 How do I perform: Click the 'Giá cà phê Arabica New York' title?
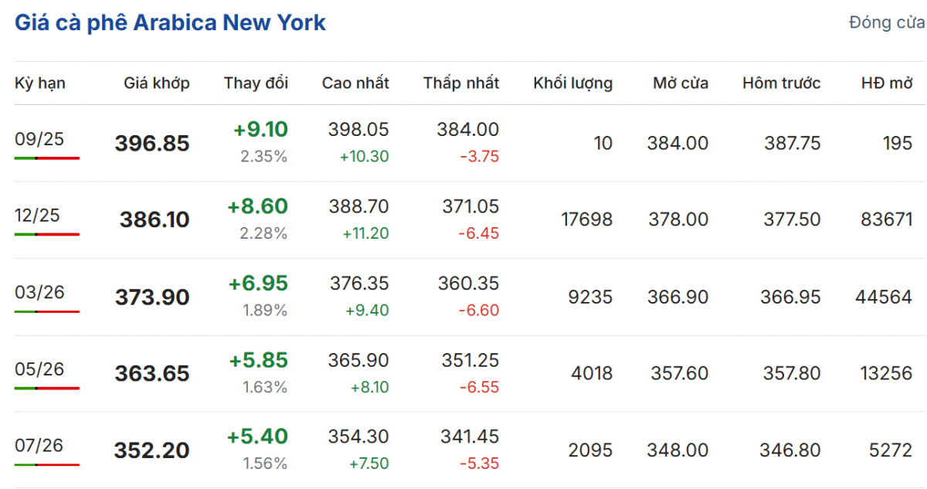(170, 22)
